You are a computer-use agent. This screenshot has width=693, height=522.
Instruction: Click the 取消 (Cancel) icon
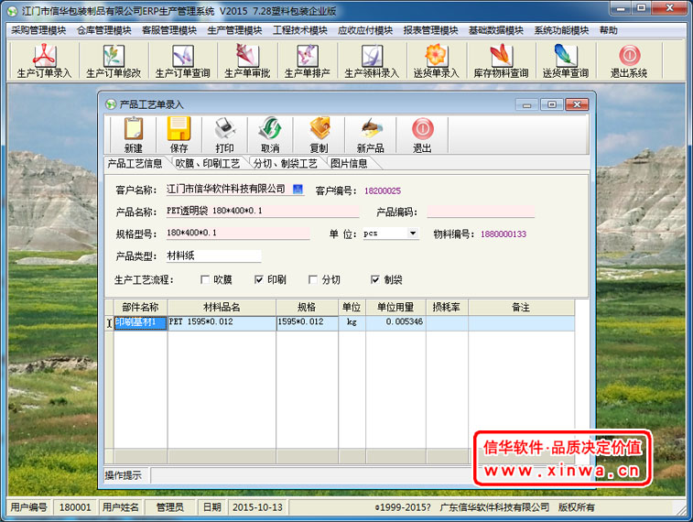click(270, 132)
